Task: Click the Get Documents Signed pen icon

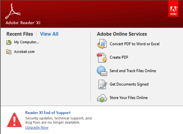Action: (x=103, y=84)
